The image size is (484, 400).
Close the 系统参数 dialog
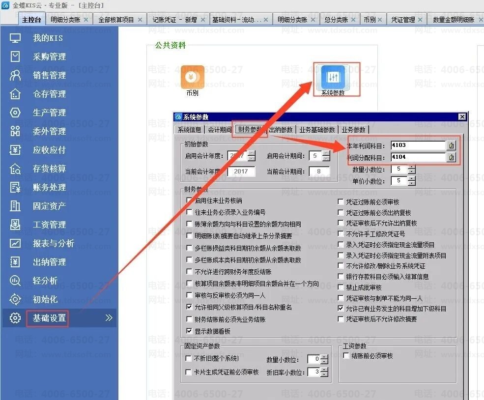tap(462, 116)
